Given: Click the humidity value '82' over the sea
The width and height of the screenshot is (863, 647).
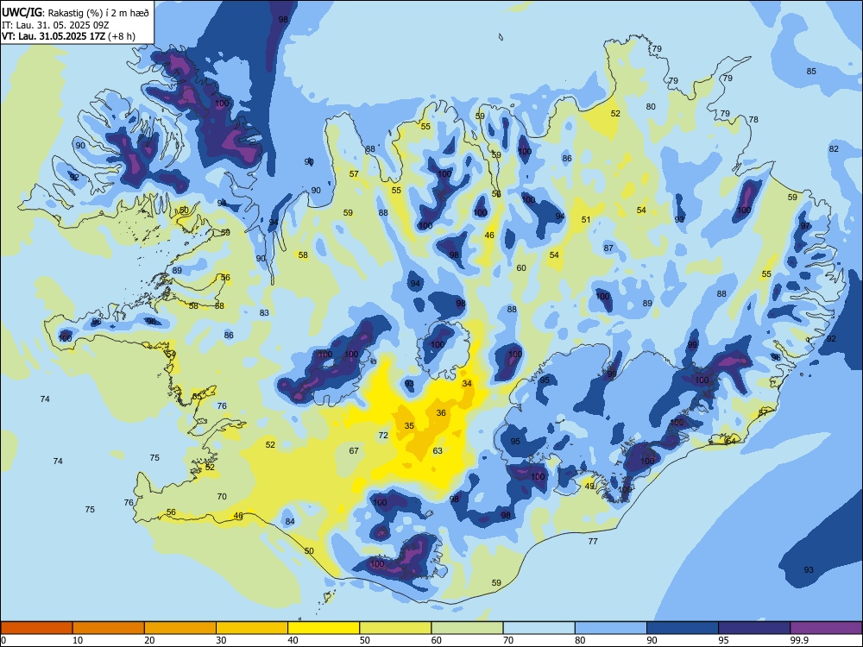Looking at the screenshot, I should coord(834,148).
